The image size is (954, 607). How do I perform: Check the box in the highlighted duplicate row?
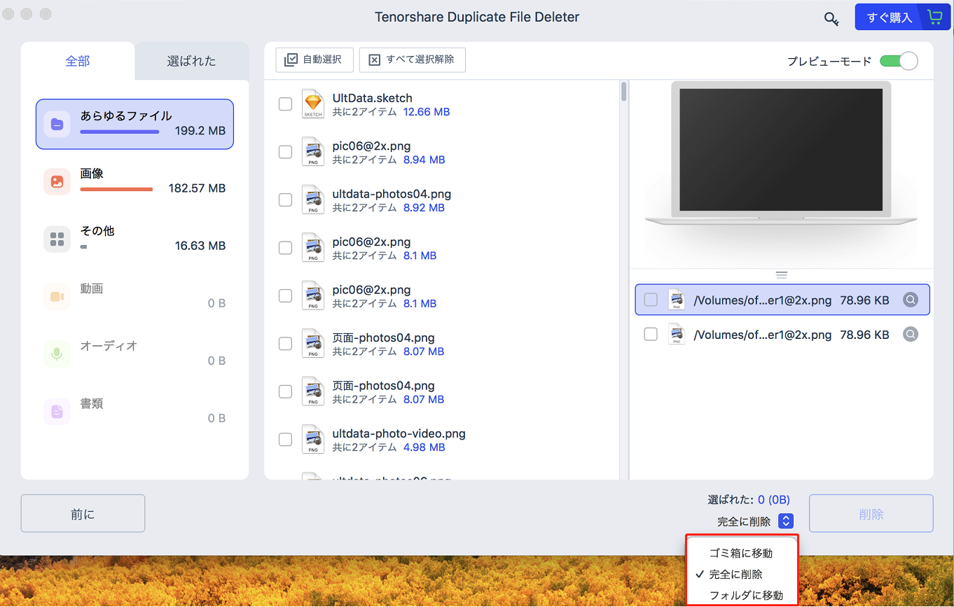[651, 300]
